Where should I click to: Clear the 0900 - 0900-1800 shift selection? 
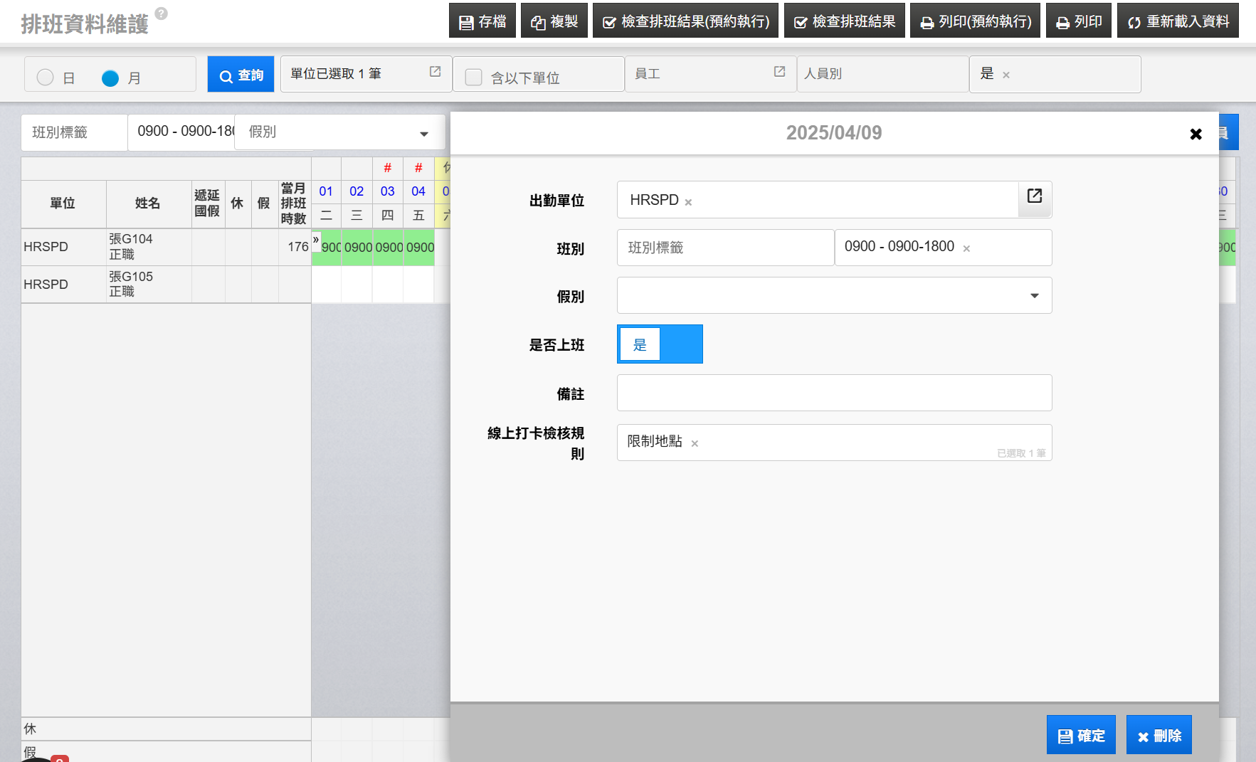(x=966, y=249)
